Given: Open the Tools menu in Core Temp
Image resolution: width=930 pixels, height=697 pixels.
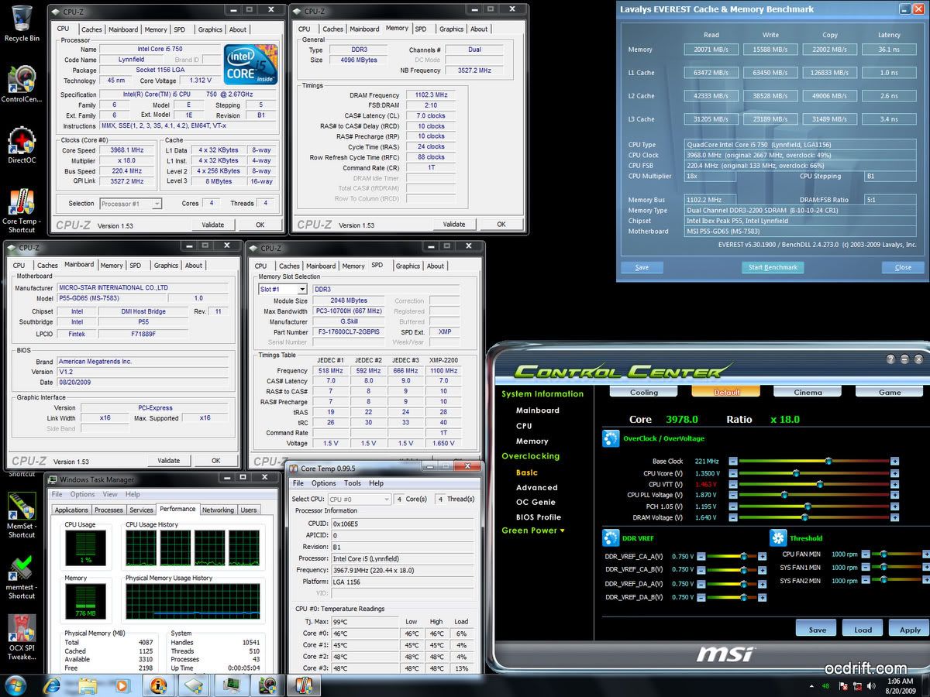Looking at the screenshot, I should coord(352,483).
